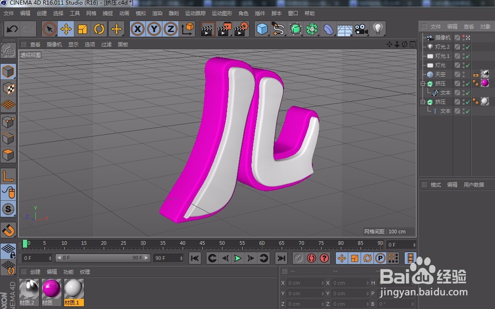Add a Light using the bulb icon
This screenshot has width=495, height=309.
pyautogui.click(x=377, y=30)
